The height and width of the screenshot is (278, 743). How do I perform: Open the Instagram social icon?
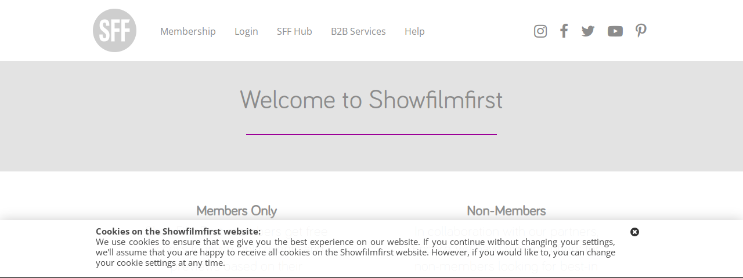[540, 31]
